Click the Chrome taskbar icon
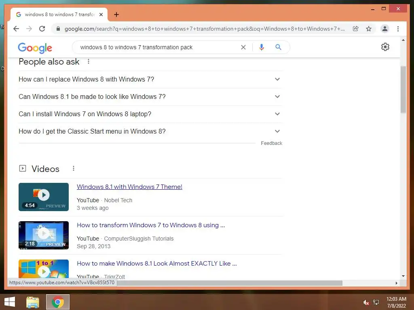The image size is (414, 310). click(57, 302)
